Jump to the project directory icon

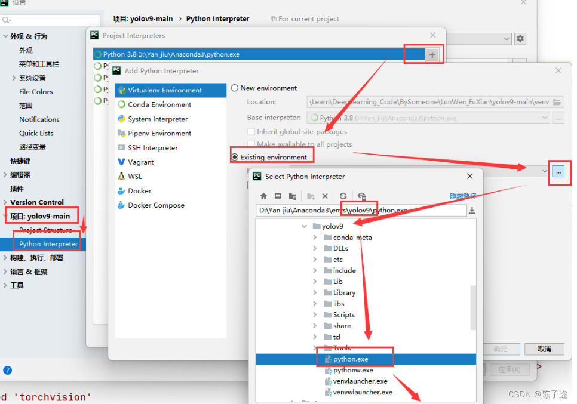pyautogui.click(x=293, y=196)
